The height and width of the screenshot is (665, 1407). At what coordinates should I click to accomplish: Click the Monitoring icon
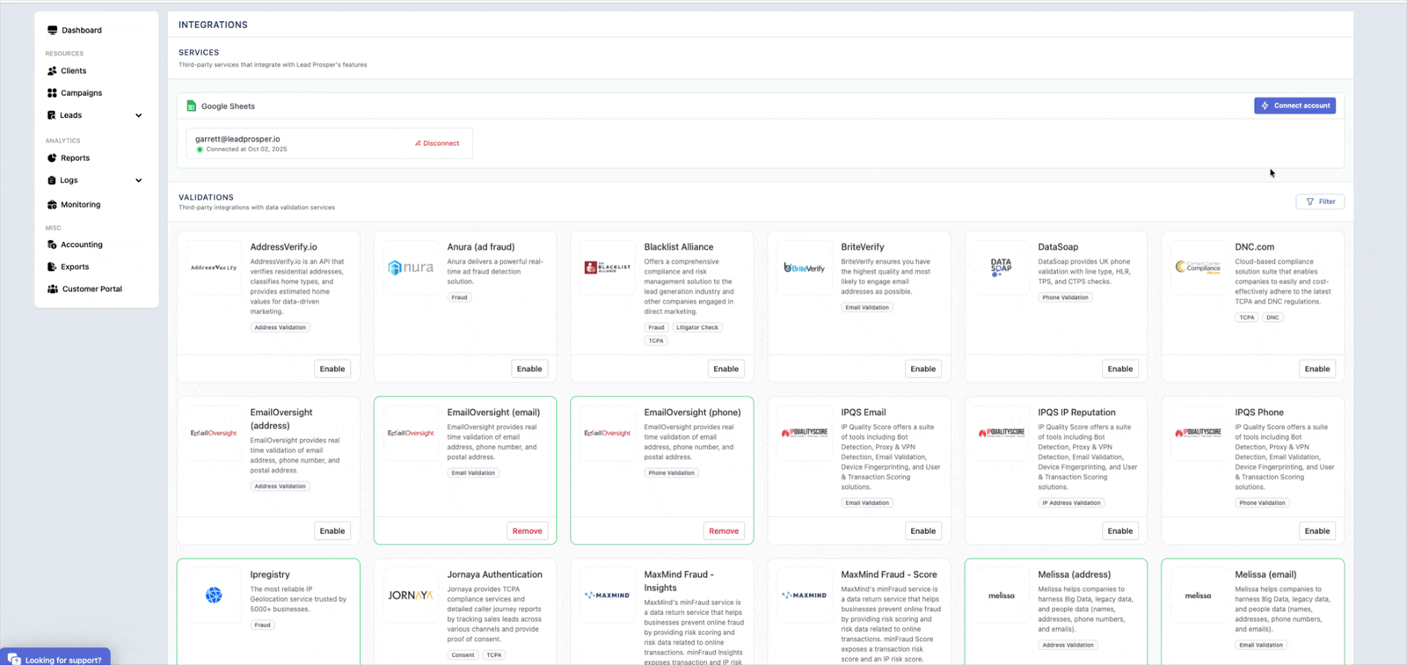click(x=52, y=204)
